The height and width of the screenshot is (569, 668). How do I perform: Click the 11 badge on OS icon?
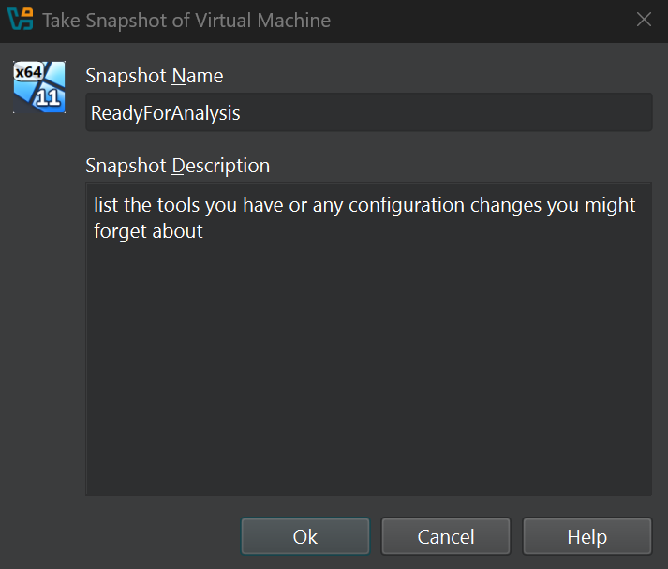pos(48,98)
